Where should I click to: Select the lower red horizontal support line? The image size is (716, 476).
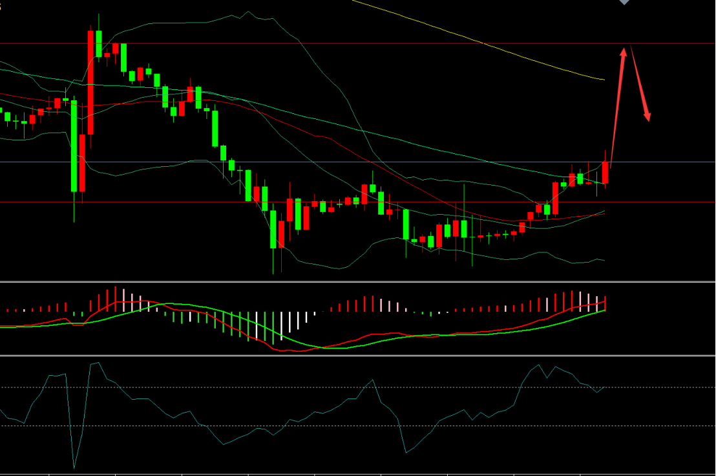pyautogui.click(x=357, y=202)
